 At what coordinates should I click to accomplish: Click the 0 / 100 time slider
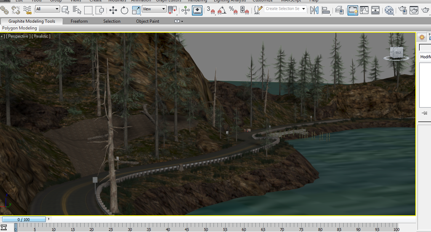tap(24, 219)
